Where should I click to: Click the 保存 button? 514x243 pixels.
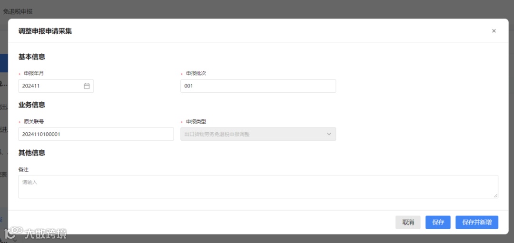[x=438, y=223]
